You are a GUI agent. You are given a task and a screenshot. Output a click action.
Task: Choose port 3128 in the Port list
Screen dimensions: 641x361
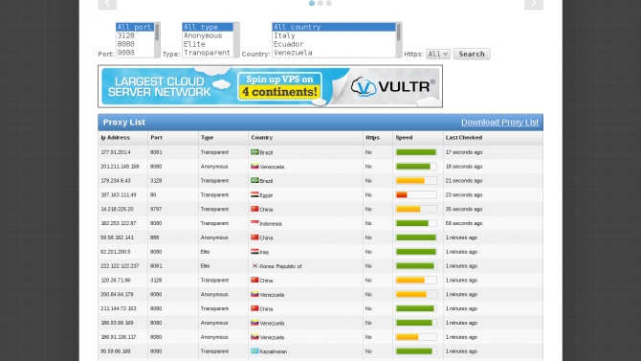coord(135,35)
